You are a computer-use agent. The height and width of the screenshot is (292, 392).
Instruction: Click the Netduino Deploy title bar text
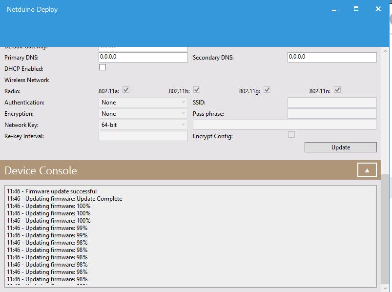(x=31, y=9)
